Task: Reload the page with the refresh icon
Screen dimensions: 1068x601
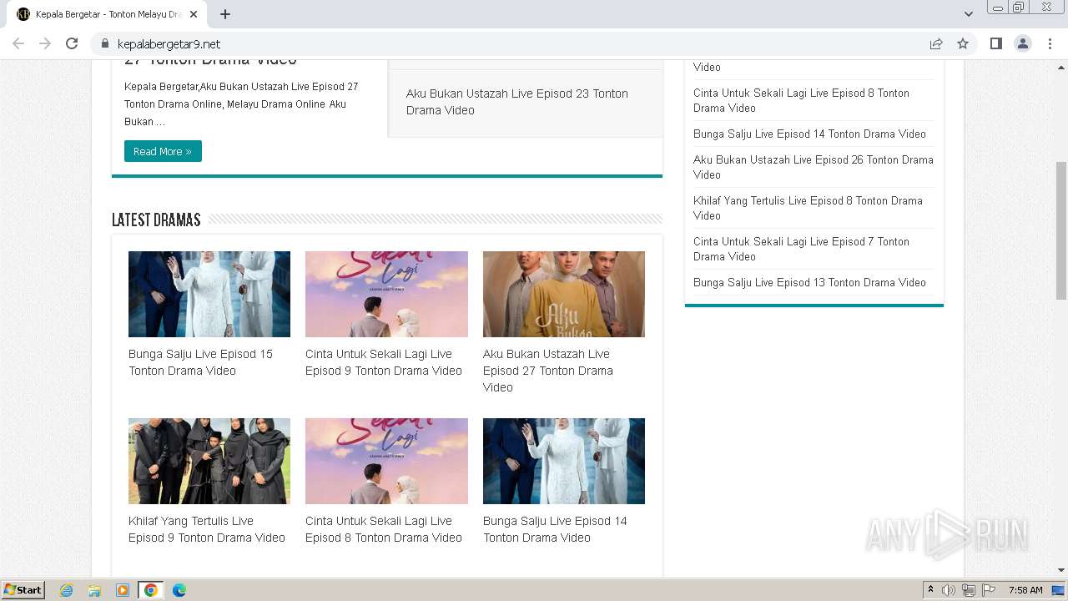Action: [x=72, y=43]
